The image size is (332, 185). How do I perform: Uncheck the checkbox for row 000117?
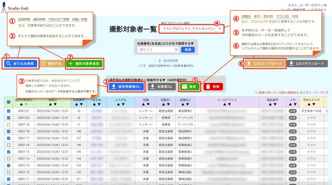point(8,138)
